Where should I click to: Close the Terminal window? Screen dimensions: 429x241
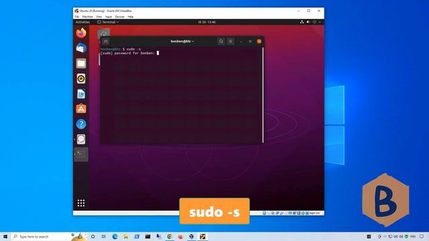point(259,42)
